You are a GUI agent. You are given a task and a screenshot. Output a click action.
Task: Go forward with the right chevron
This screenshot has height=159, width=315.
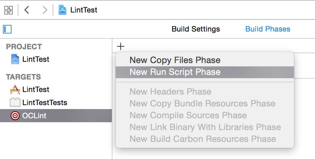tap(45, 10)
